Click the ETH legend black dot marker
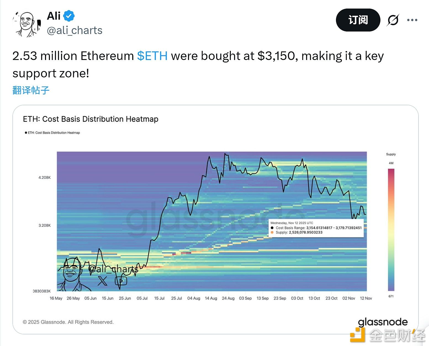Screen dimensions: 429x346 26,133
